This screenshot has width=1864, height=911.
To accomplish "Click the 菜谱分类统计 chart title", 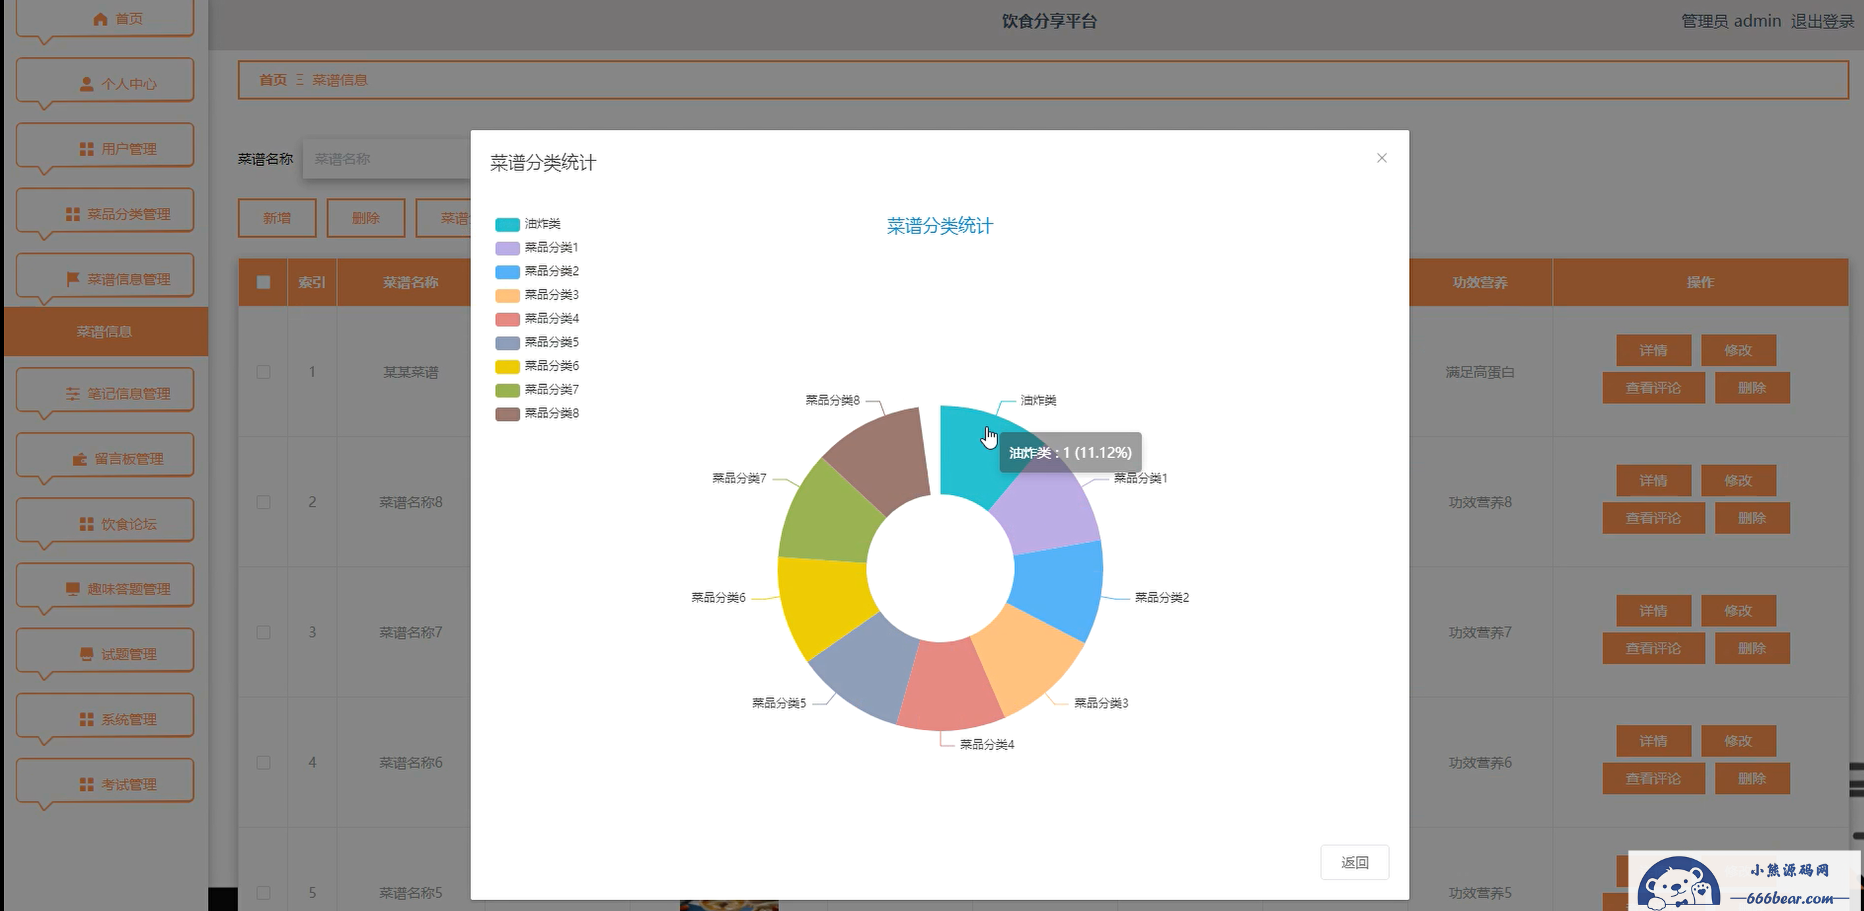I will click(x=940, y=226).
